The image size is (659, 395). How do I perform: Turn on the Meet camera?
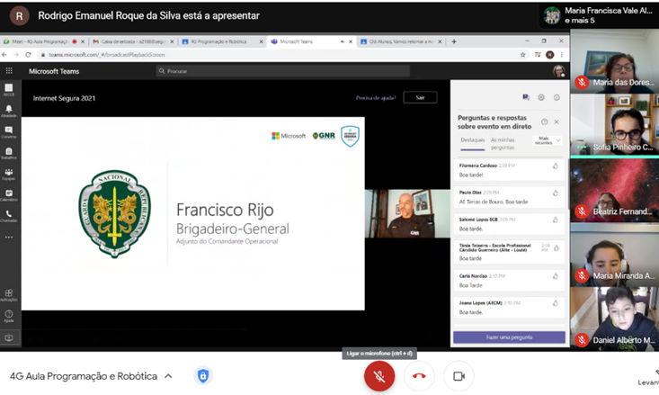pos(459,376)
